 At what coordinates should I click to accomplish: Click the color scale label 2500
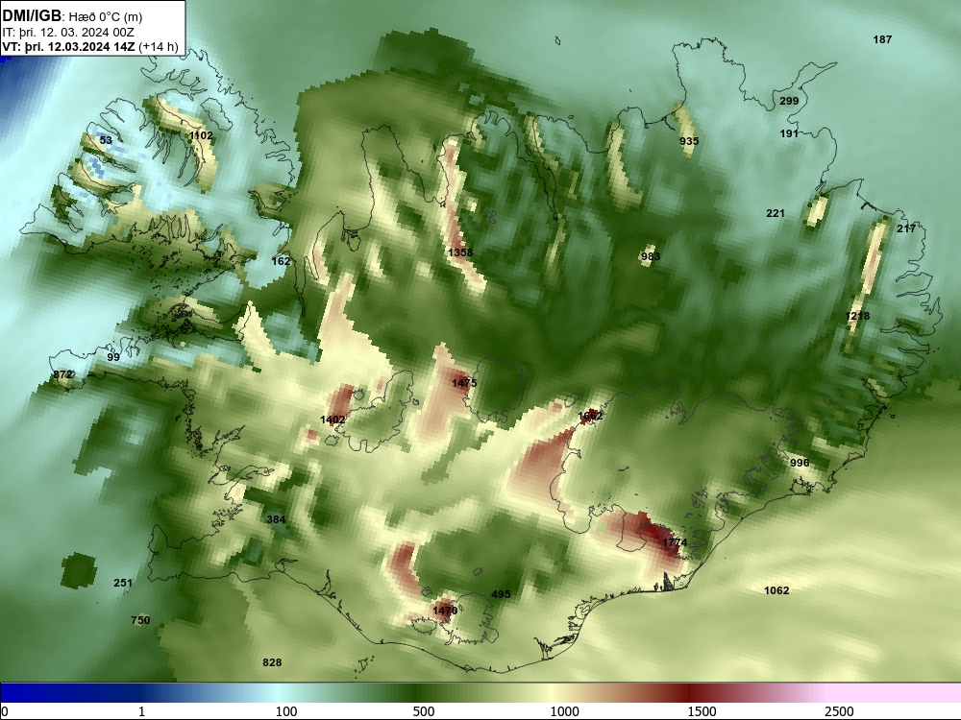(x=839, y=711)
